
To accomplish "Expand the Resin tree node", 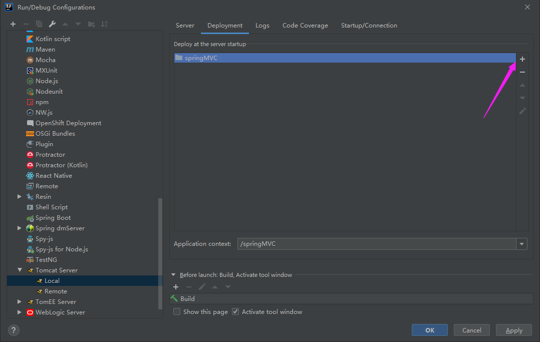I will point(19,197).
